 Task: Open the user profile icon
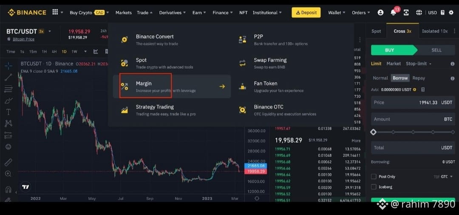point(380,13)
